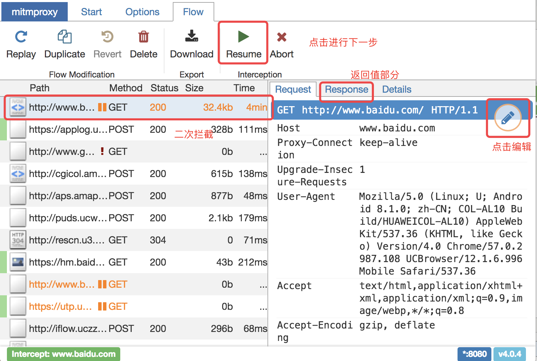Click the code icon beside the baidu.com flow

point(18,107)
